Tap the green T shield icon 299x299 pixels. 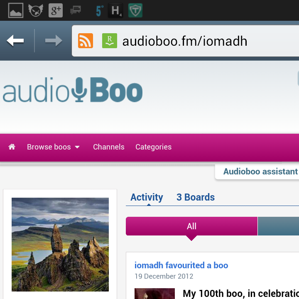(135, 10)
